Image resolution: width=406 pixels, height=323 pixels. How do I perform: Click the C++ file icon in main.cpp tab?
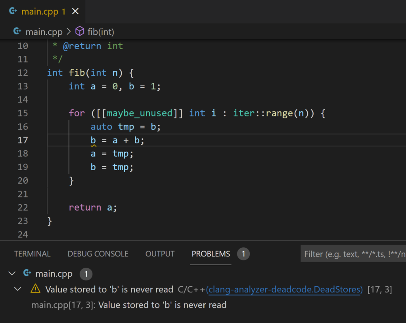tap(13, 11)
